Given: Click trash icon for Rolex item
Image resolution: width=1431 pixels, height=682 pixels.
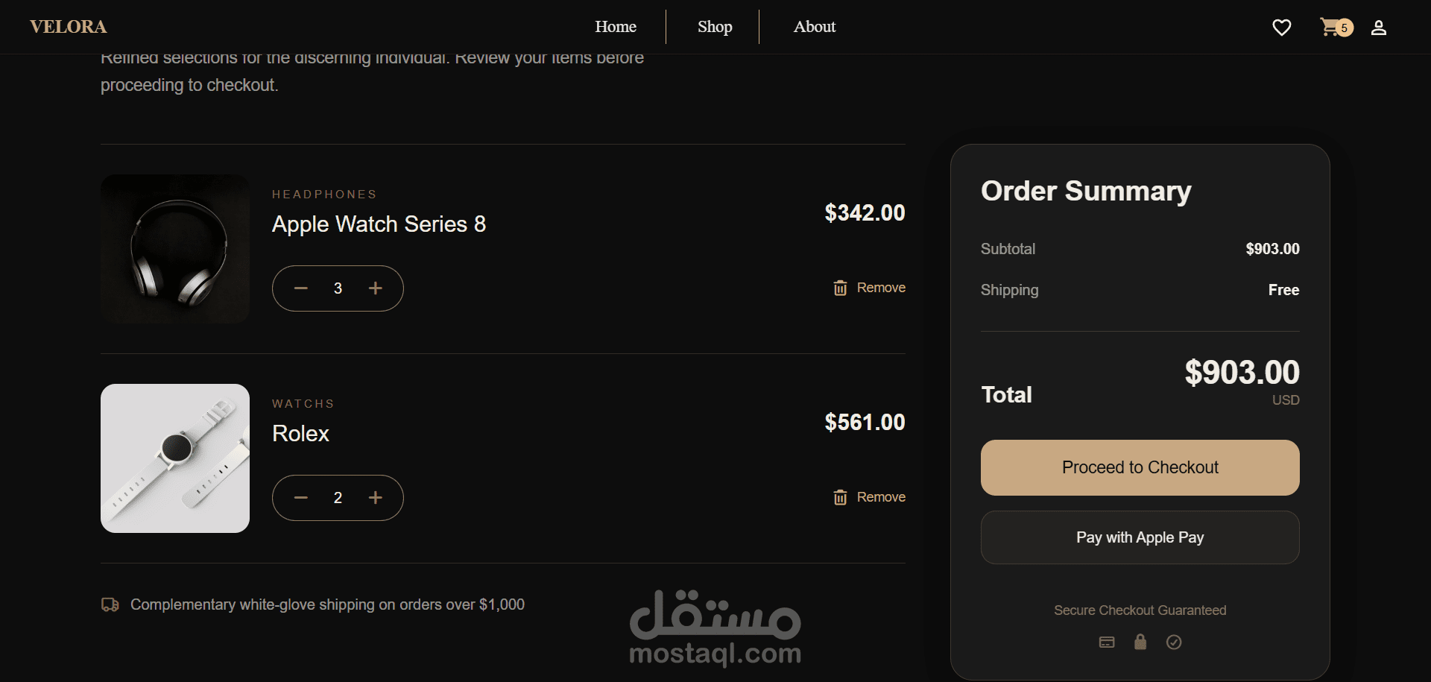Looking at the screenshot, I should 840,497.
